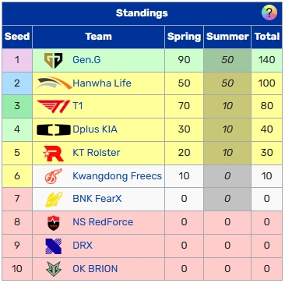Click the OK BRION green logo

click(x=54, y=269)
